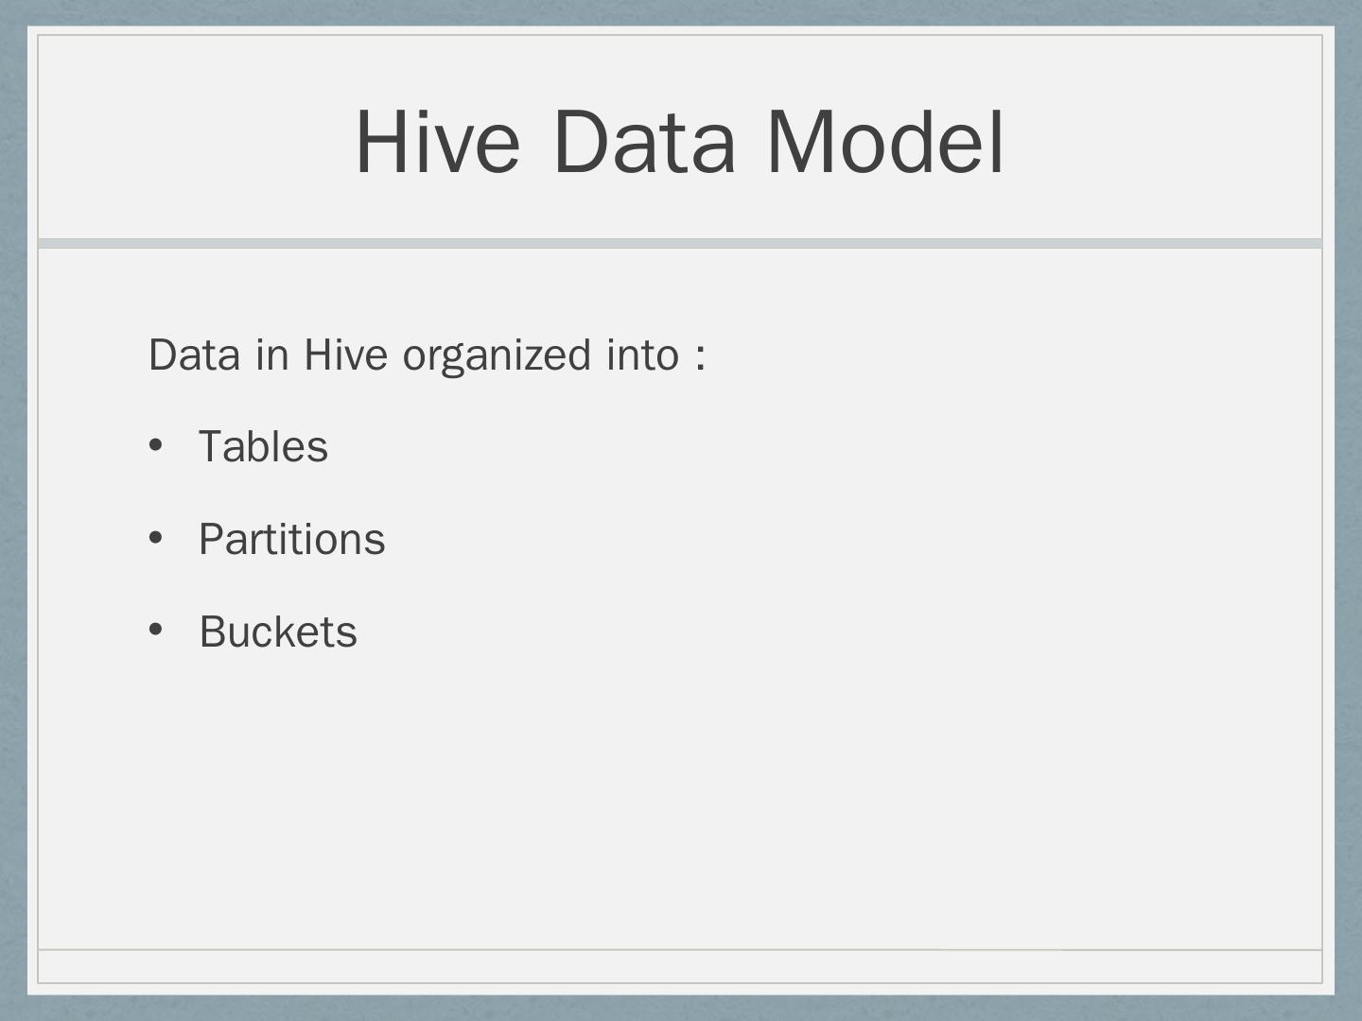Viewport: 1362px width, 1021px height.
Task: Click the bullet dot before "Partitions"
Action: pyautogui.click(x=157, y=538)
